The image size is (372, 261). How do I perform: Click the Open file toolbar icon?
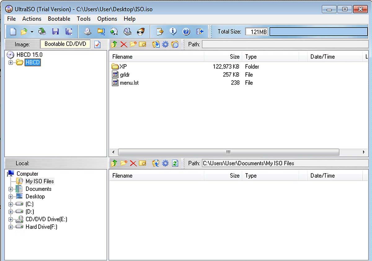coord(24,32)
